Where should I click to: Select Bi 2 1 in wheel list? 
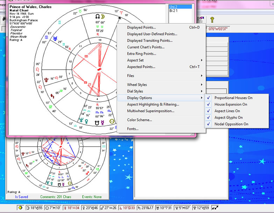[x=174, y=10]
